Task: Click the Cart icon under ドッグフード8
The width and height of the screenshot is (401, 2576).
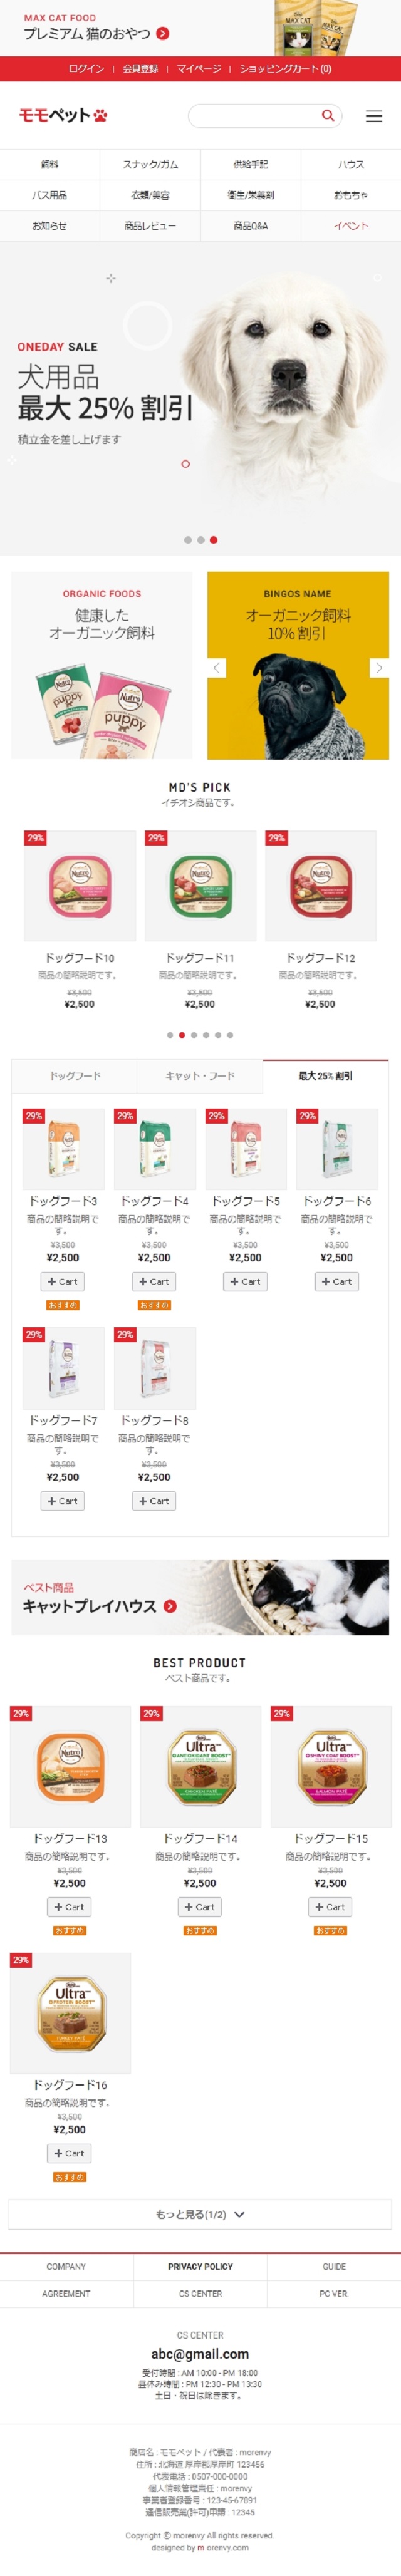Action: (x=154, y=1501)
